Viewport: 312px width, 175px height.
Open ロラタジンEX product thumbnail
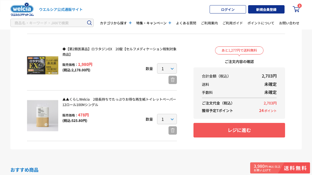pyautogui.click(x=42, y=65)
